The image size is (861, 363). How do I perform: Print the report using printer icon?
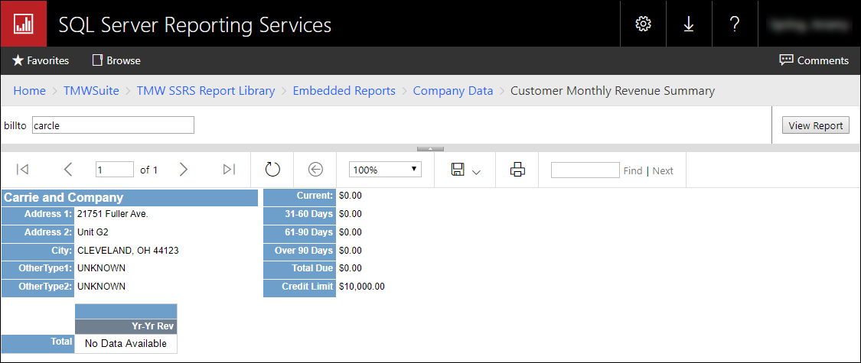(x=517, y=170)
